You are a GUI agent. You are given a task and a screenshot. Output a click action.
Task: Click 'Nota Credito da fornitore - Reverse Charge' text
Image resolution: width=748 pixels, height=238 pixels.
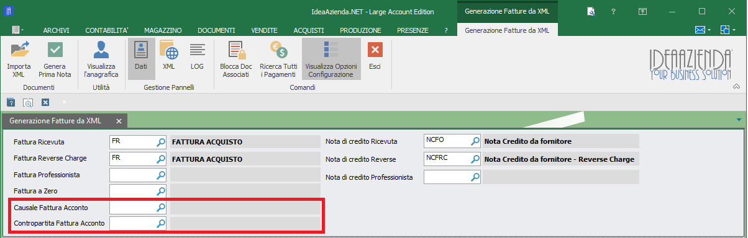559,159
